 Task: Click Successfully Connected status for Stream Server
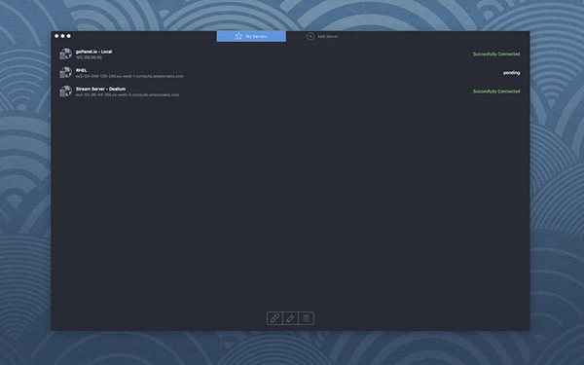pyautogui.click(x=496, y=91)
